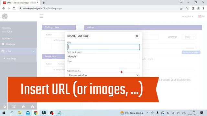Go back in browser

4,8
